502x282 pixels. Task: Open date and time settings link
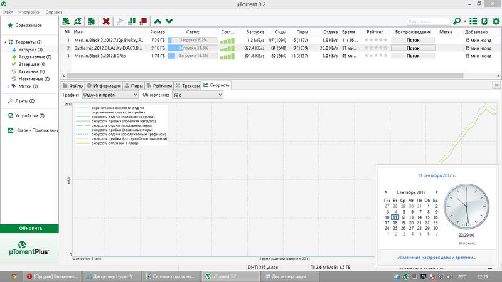(x=437, y=257)
